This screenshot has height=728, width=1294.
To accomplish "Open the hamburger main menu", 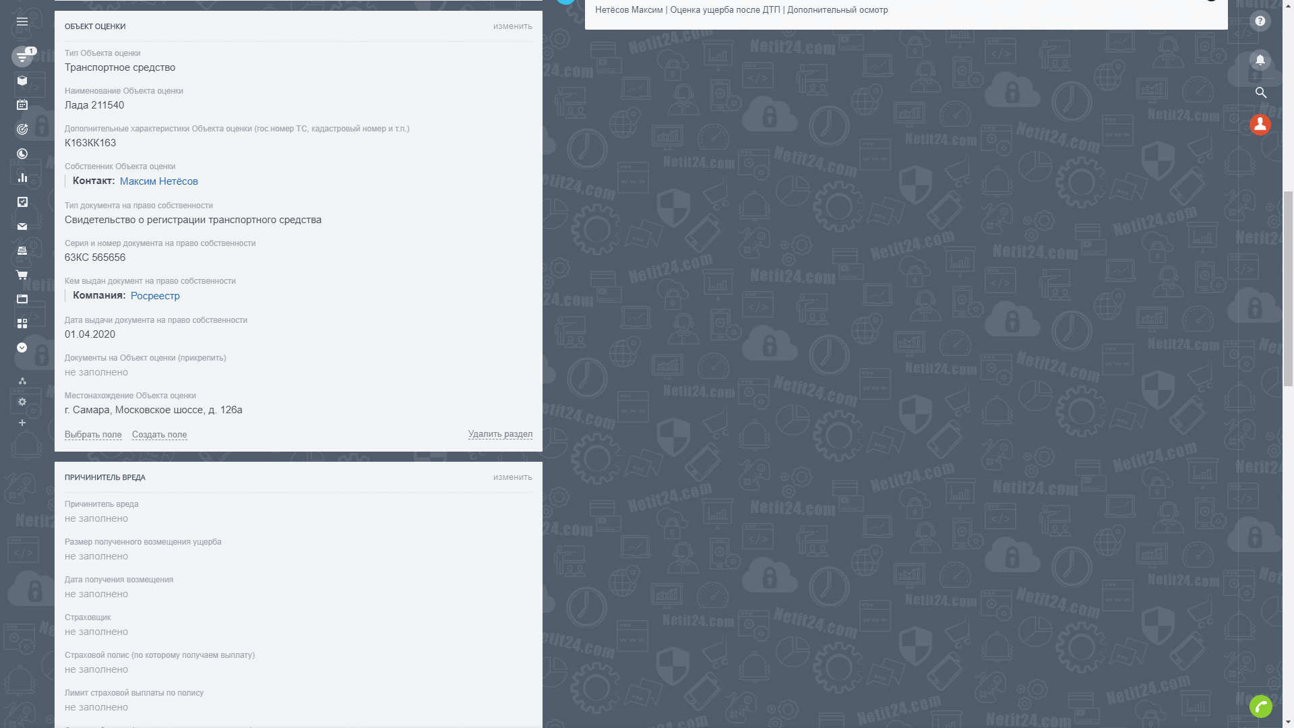I will pos(22,22).
